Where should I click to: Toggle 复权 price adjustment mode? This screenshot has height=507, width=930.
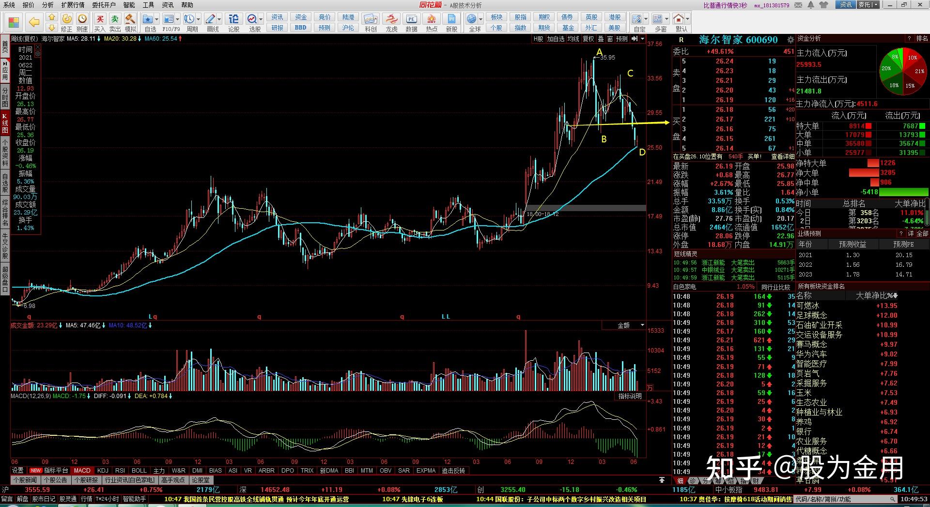[x=588, y=39]
